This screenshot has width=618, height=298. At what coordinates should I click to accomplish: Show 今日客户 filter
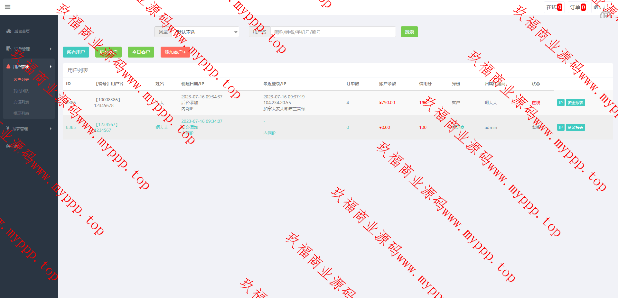(x=141, y=52)
